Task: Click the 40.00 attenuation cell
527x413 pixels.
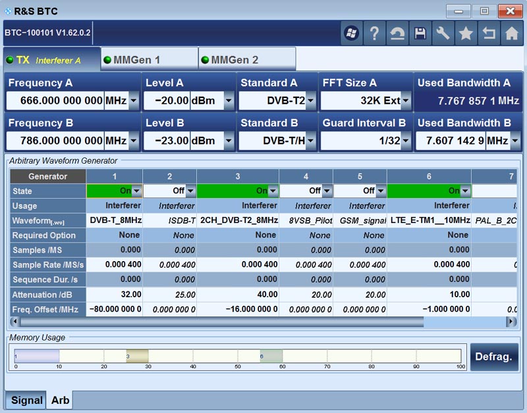Action: [x=238, y=294]
